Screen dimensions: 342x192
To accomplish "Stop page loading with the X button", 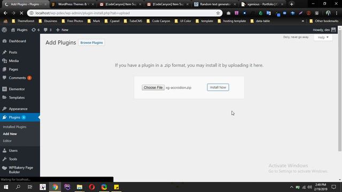I will 21,13.
